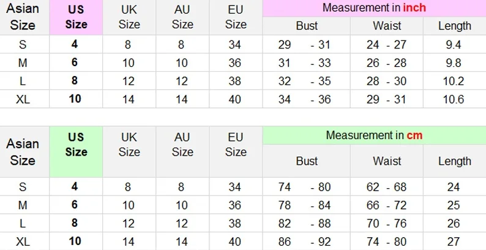Select the Length value 10.2 cell
Image resolution: width=486 pixels, height=250 pixels.
[454, 81]
